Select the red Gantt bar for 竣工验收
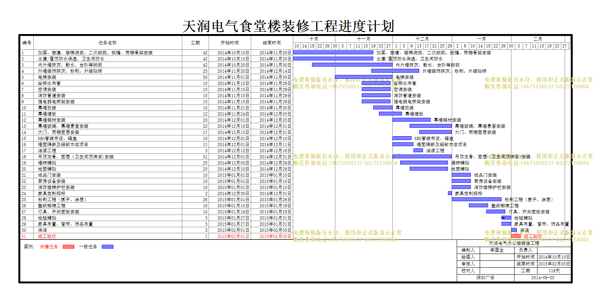 click(516, 236)
